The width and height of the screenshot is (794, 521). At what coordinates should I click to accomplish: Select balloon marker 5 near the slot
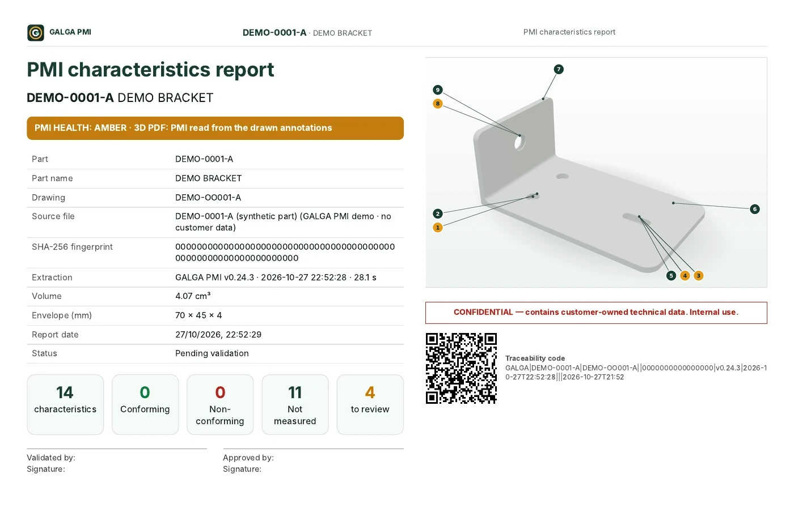coord(671,276)
